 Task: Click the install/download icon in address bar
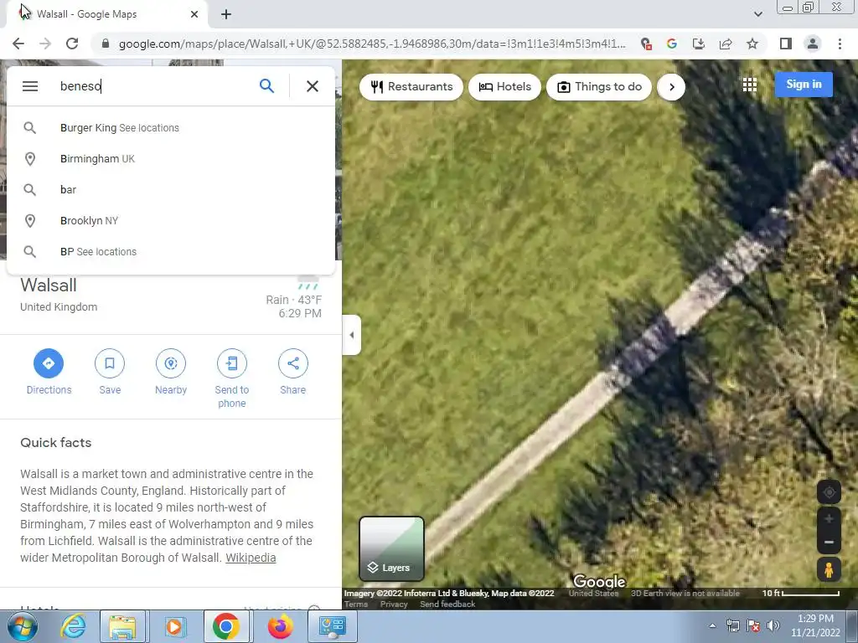699,44
